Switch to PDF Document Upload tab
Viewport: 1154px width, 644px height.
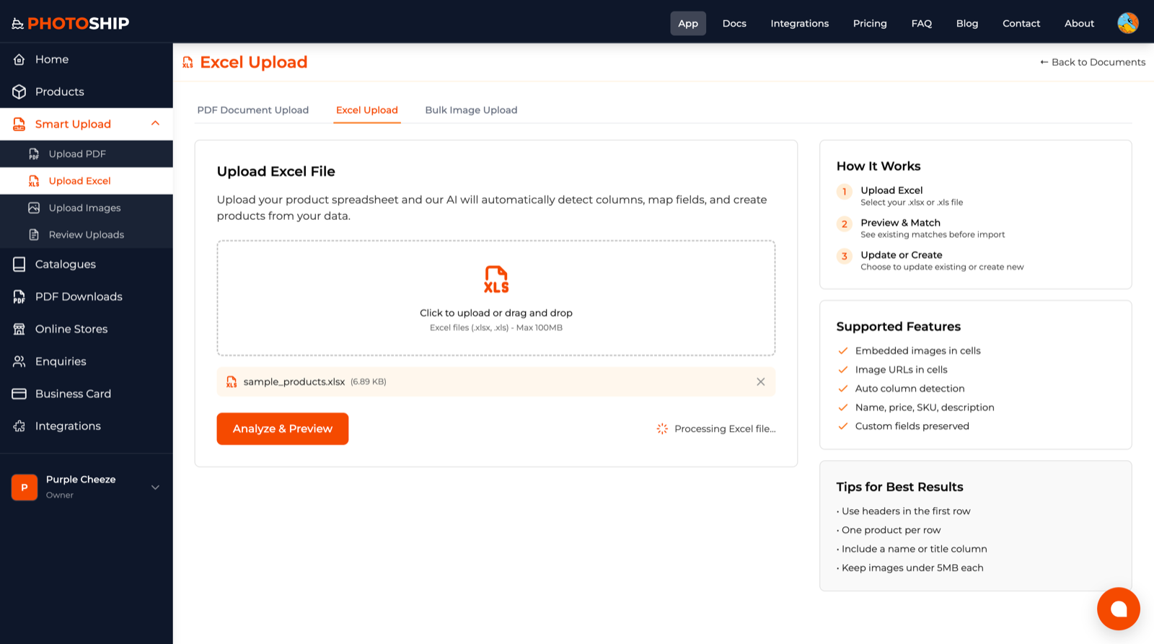tap(252, 110)
